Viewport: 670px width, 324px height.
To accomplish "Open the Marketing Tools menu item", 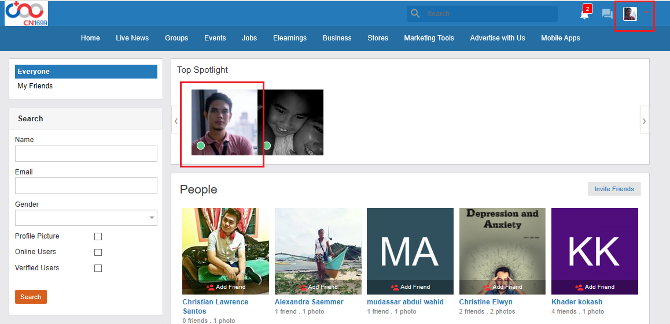I will 429,38.
